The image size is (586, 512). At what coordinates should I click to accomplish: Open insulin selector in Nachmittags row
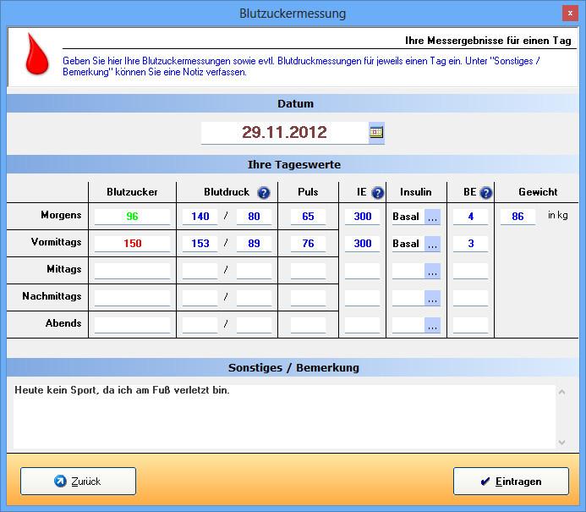pyautogui.click(x=432, y=298)
